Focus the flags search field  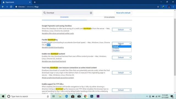pyautogui.click(x=67, y=13)
